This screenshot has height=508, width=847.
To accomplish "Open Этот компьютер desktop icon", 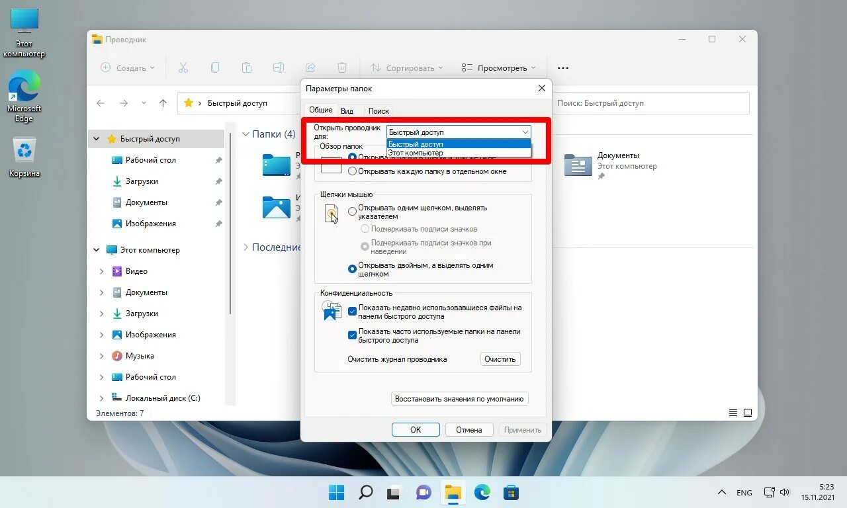I will point(24,33).
